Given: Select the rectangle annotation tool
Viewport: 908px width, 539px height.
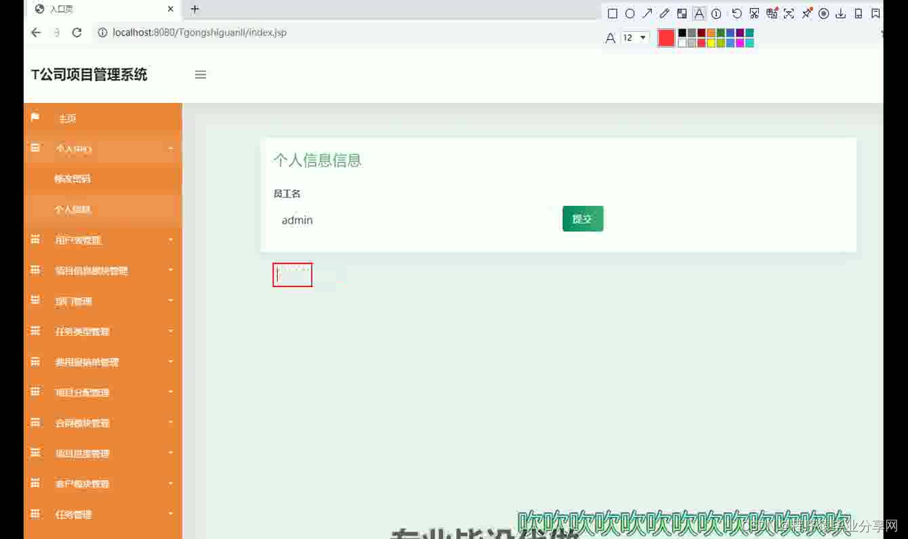Looking at the screenshot, I should 613,14.
